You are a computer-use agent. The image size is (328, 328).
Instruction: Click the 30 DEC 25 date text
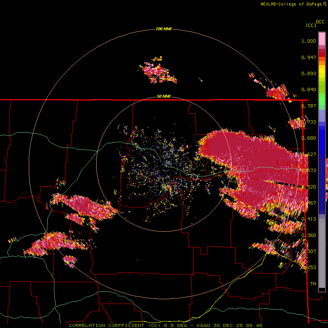[x=228, y=325]
